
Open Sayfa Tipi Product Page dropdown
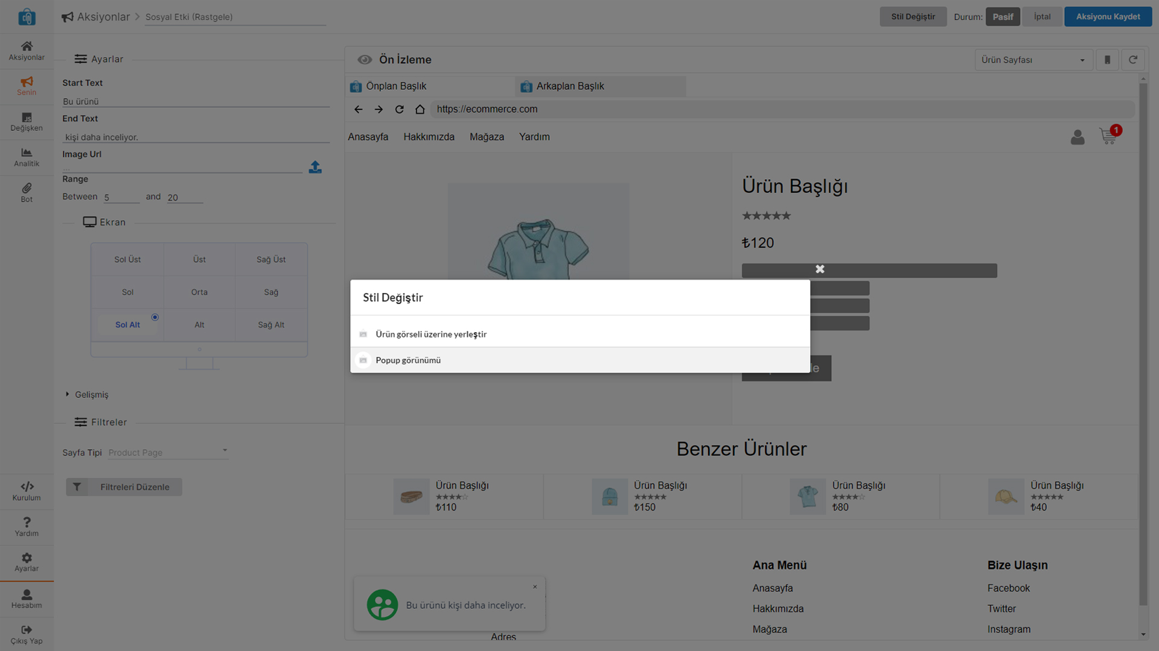[x=168, y=452]
